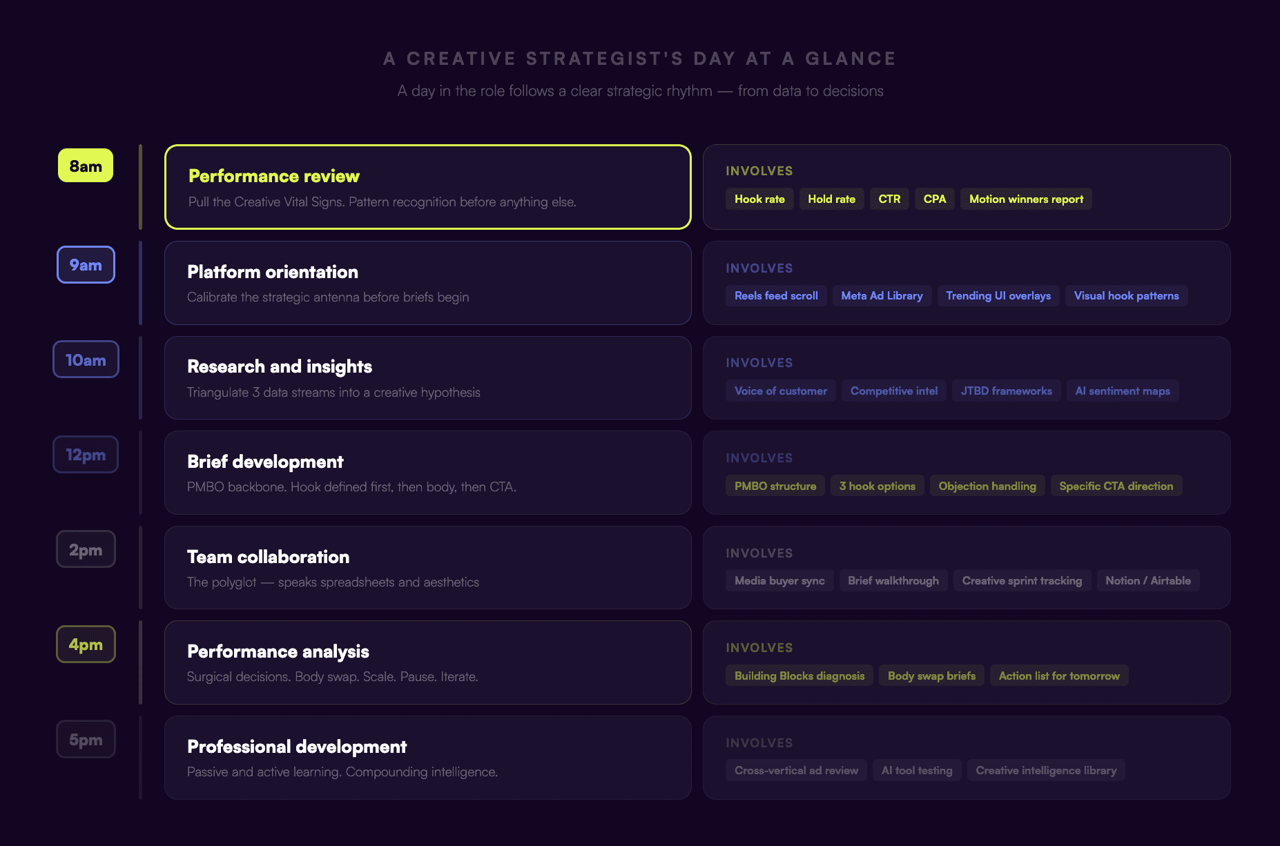Image resolution: width=1280 pixels, height=846 pixels.
Task: Click the Team collaboration card
Action: pos(427,568)
